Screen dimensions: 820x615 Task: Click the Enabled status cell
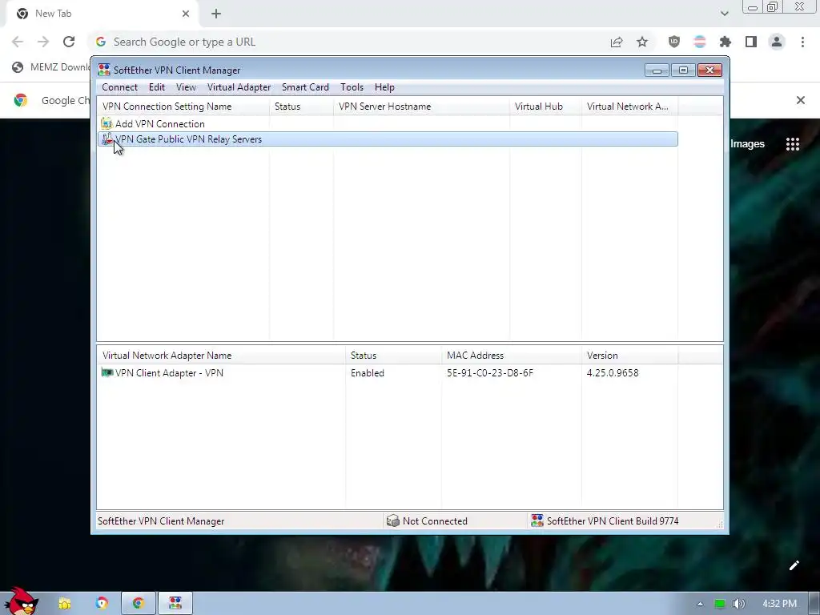pyautogui.click(x=367, y=373)
